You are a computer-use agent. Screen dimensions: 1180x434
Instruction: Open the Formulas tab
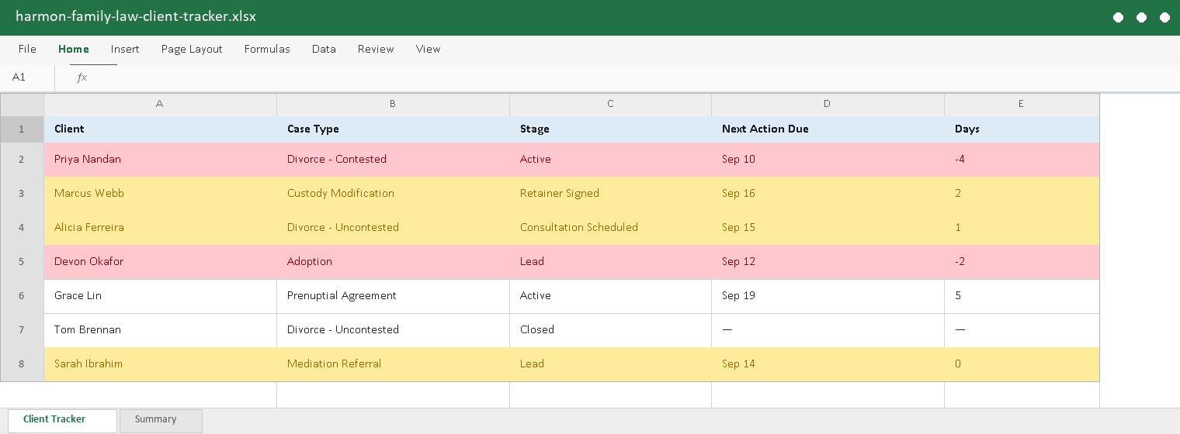pos(267,49)
